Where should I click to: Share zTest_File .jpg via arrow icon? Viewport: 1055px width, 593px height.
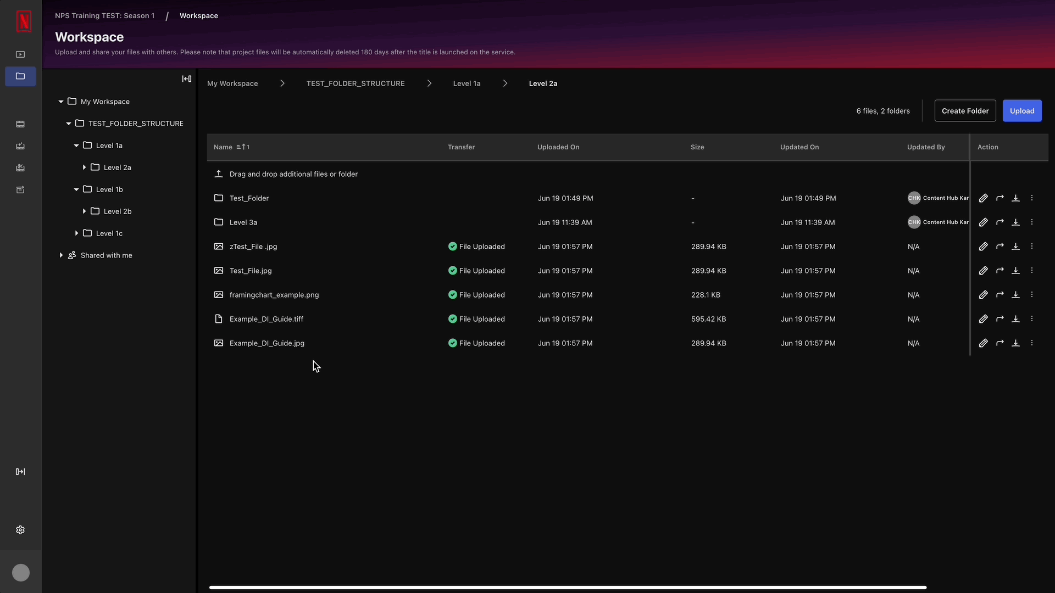click(x=1000, y=247)
